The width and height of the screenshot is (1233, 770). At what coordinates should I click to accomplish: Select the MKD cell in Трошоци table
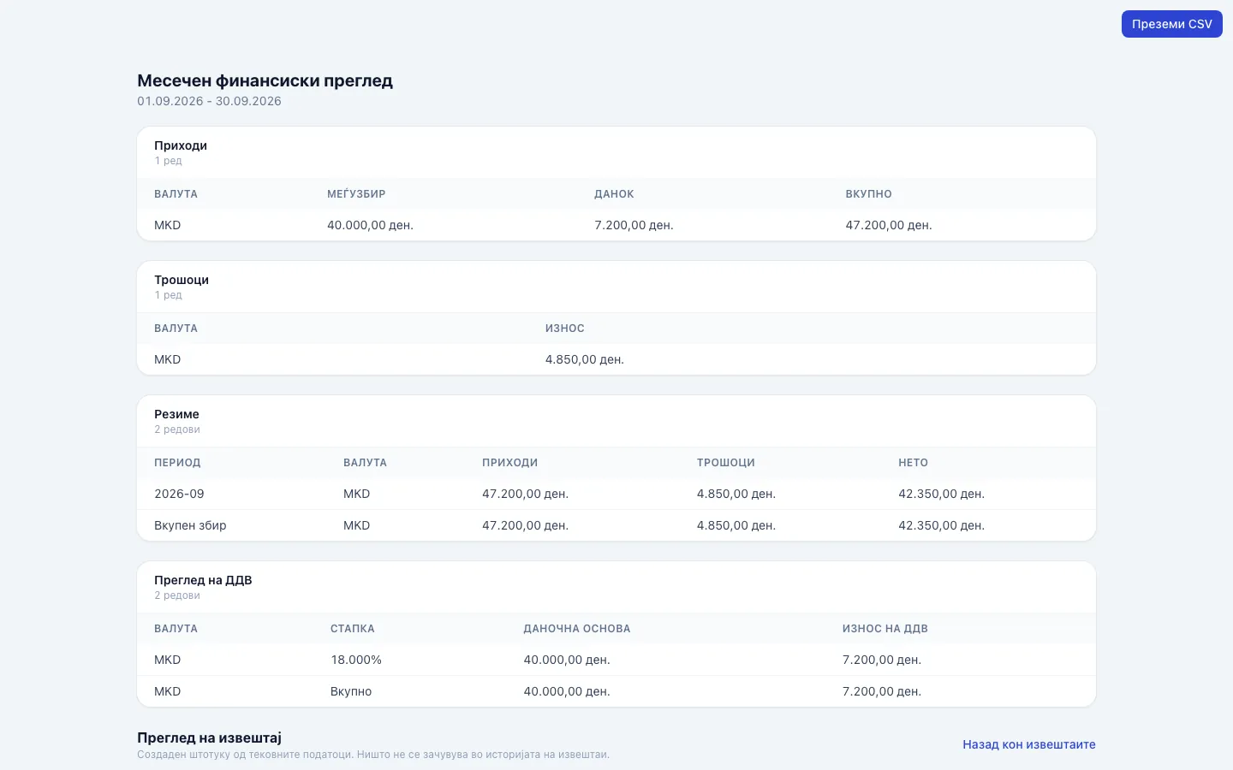167,359
